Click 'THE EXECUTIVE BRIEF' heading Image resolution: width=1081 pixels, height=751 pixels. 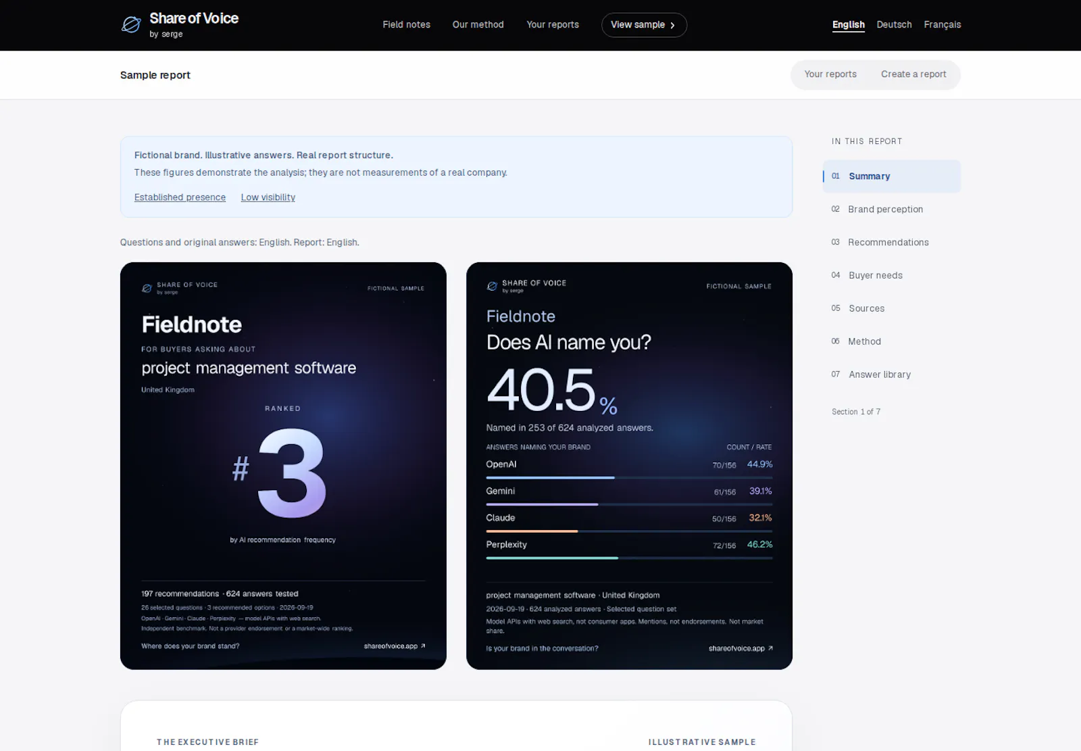[x=207, y=742]
